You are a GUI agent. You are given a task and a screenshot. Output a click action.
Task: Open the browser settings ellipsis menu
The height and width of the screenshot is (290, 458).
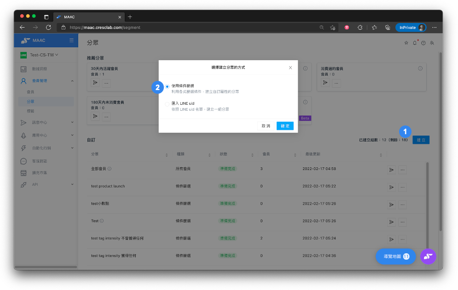pyautogui.click(x=435, y=28)
